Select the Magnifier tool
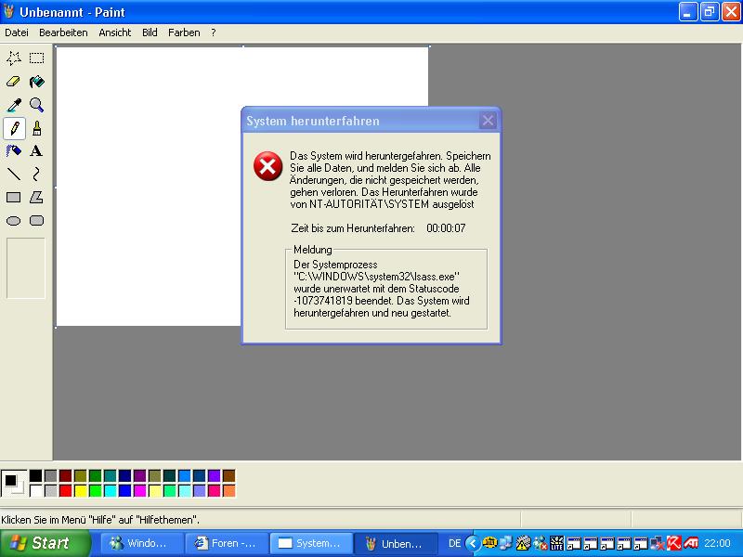Screen dimensions: 743x557 click(x=36, y=105)
